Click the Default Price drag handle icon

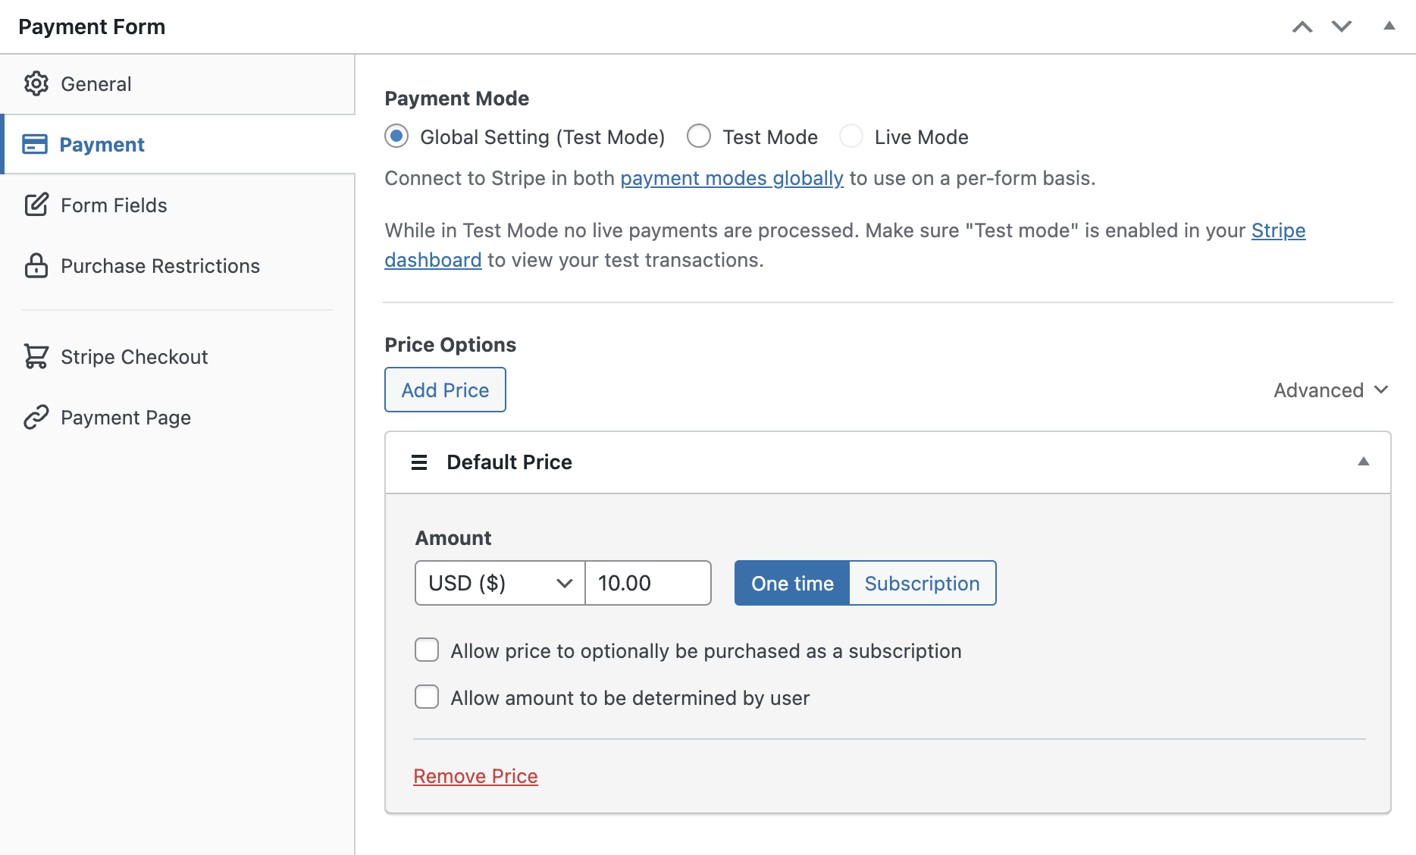click(419, 462)
